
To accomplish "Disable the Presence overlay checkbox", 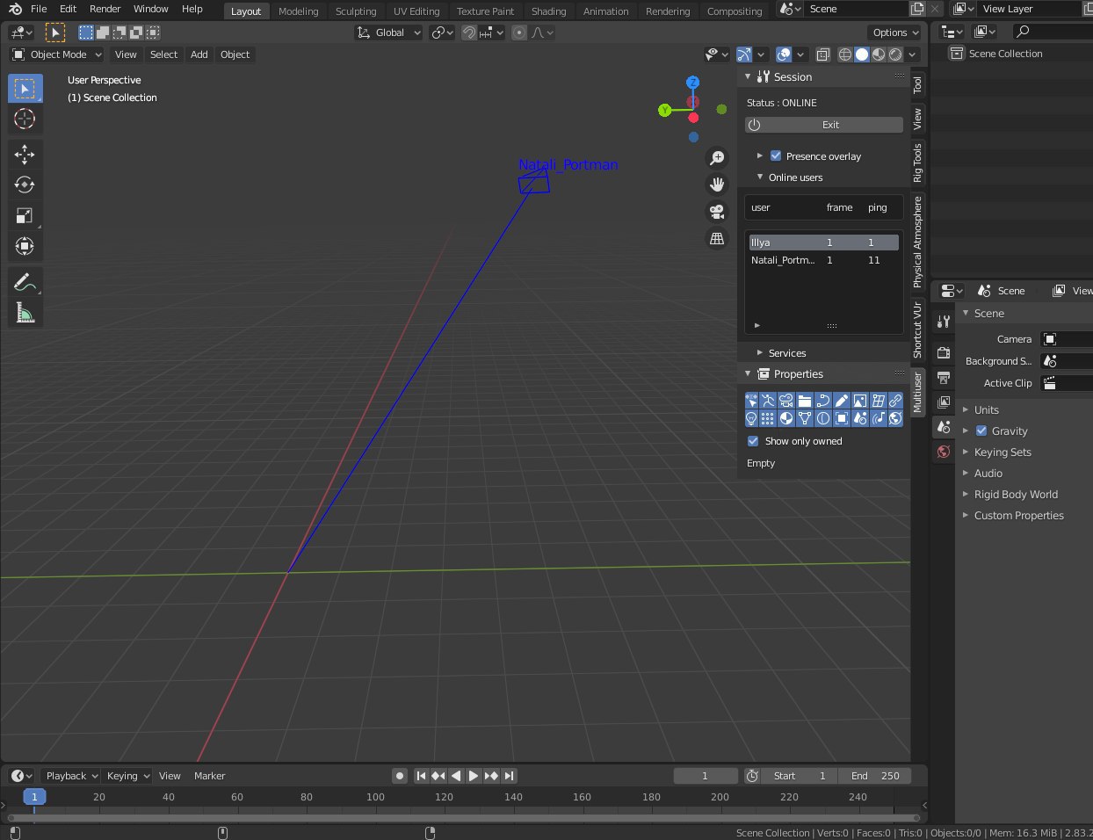I will click(776, 156).
